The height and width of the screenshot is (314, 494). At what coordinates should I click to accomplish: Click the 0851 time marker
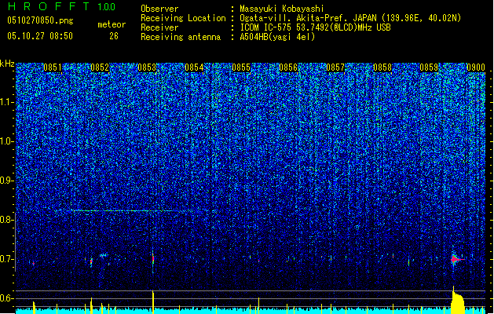(53, 68)
